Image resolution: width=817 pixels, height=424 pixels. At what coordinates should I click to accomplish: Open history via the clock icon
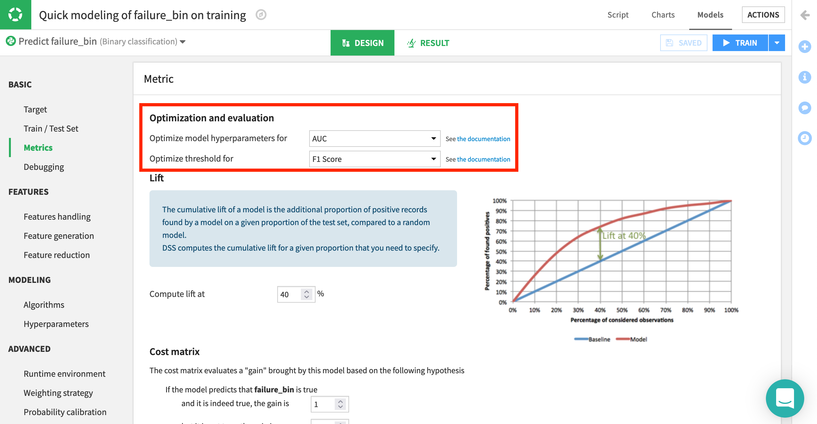[805, 138]
